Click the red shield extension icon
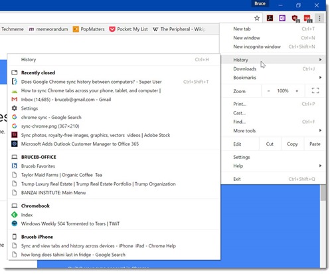 click(295, 19)
